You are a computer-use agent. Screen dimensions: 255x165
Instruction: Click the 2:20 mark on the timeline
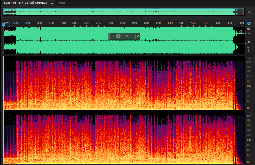click(86, 23)
